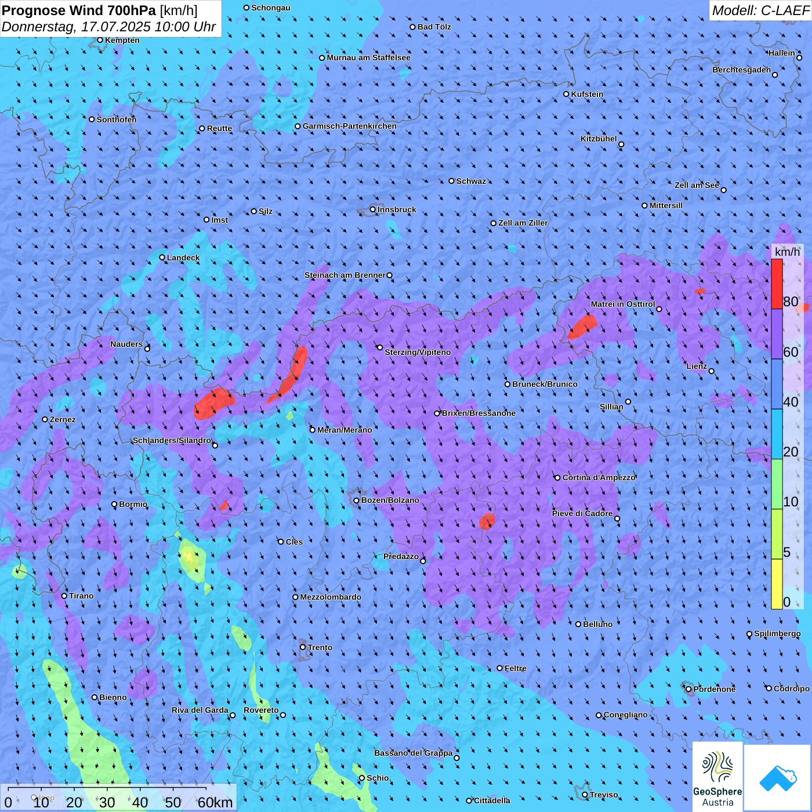Select the Innsbruck city label
The height and width of the screenshot is (812, 812).
pos(397,209)
